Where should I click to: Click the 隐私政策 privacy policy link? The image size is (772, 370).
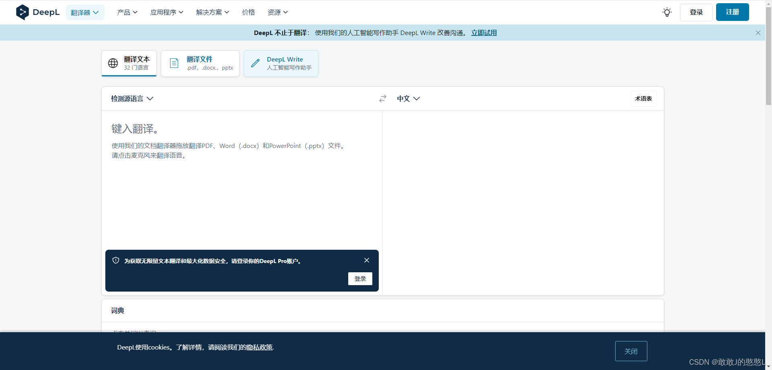259,347
